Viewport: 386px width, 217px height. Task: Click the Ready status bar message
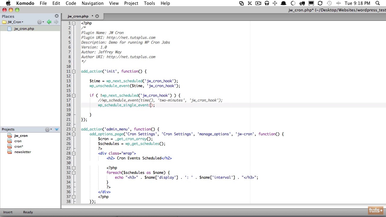(28, 212)
